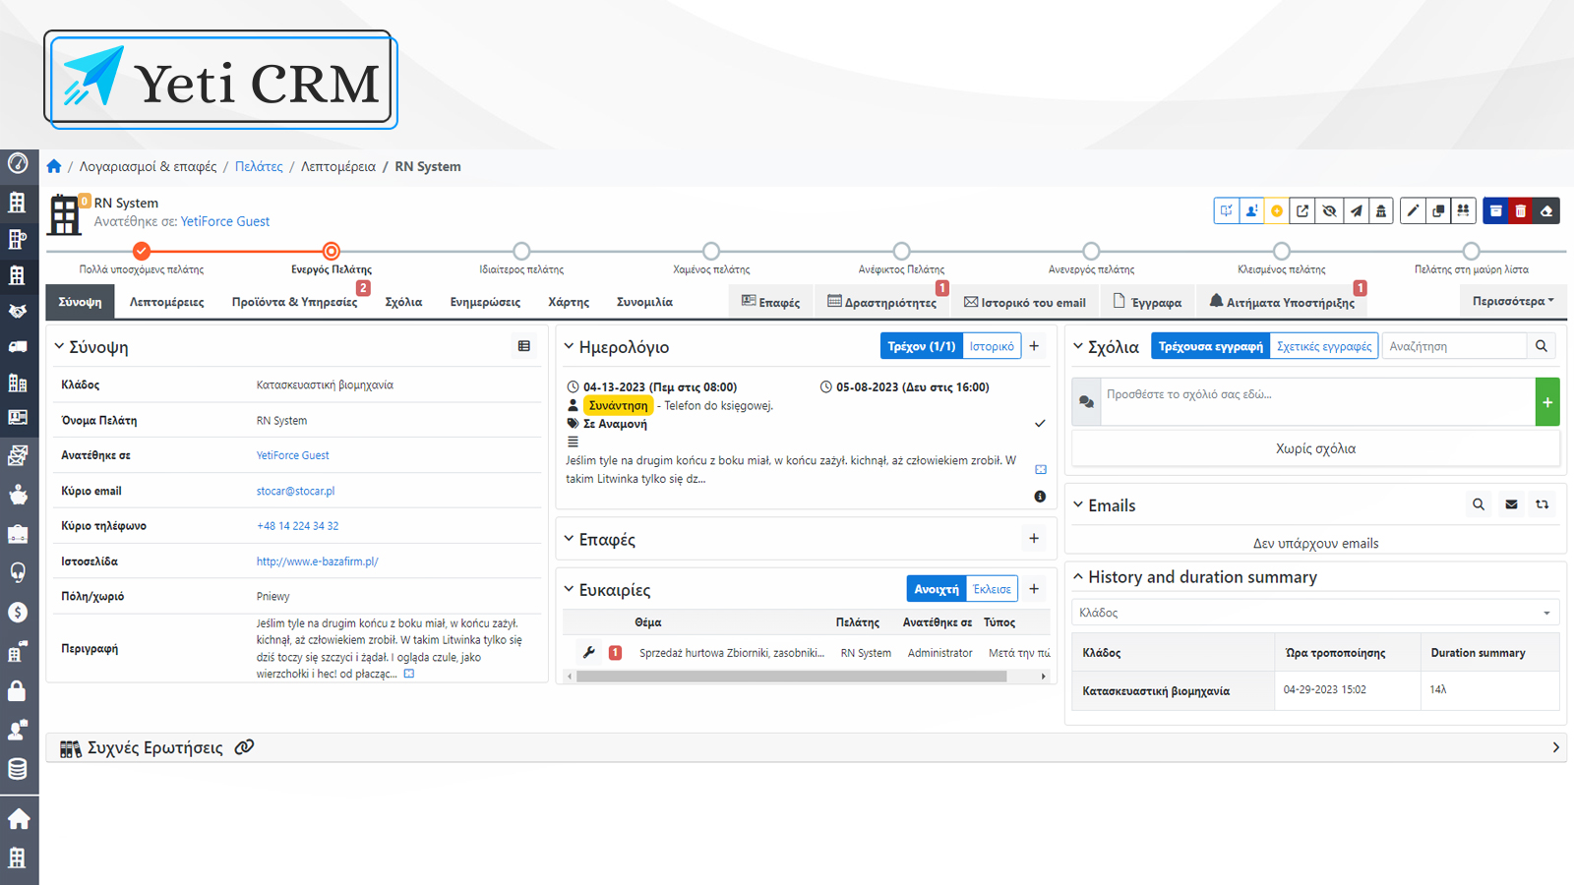Add comment with green plus button

1547,402
